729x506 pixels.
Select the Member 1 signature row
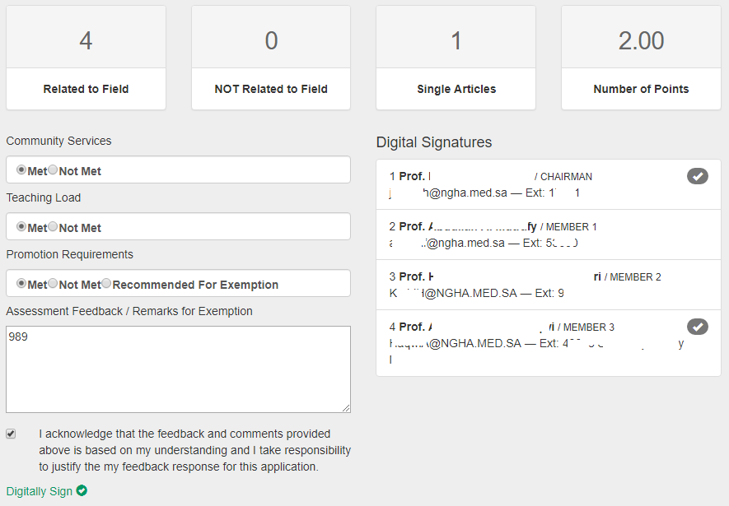click(x=549, y=234)
